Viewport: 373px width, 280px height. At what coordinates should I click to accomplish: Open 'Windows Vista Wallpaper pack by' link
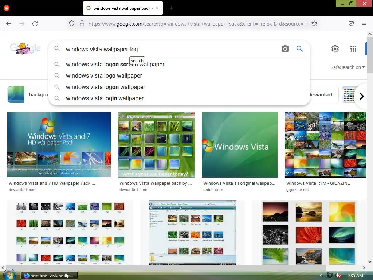point(155,183)
